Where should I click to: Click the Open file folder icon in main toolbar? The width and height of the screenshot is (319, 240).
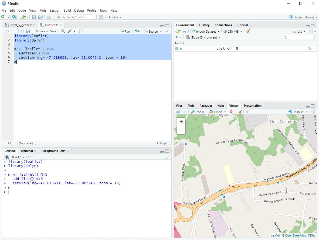pos(23,17)
